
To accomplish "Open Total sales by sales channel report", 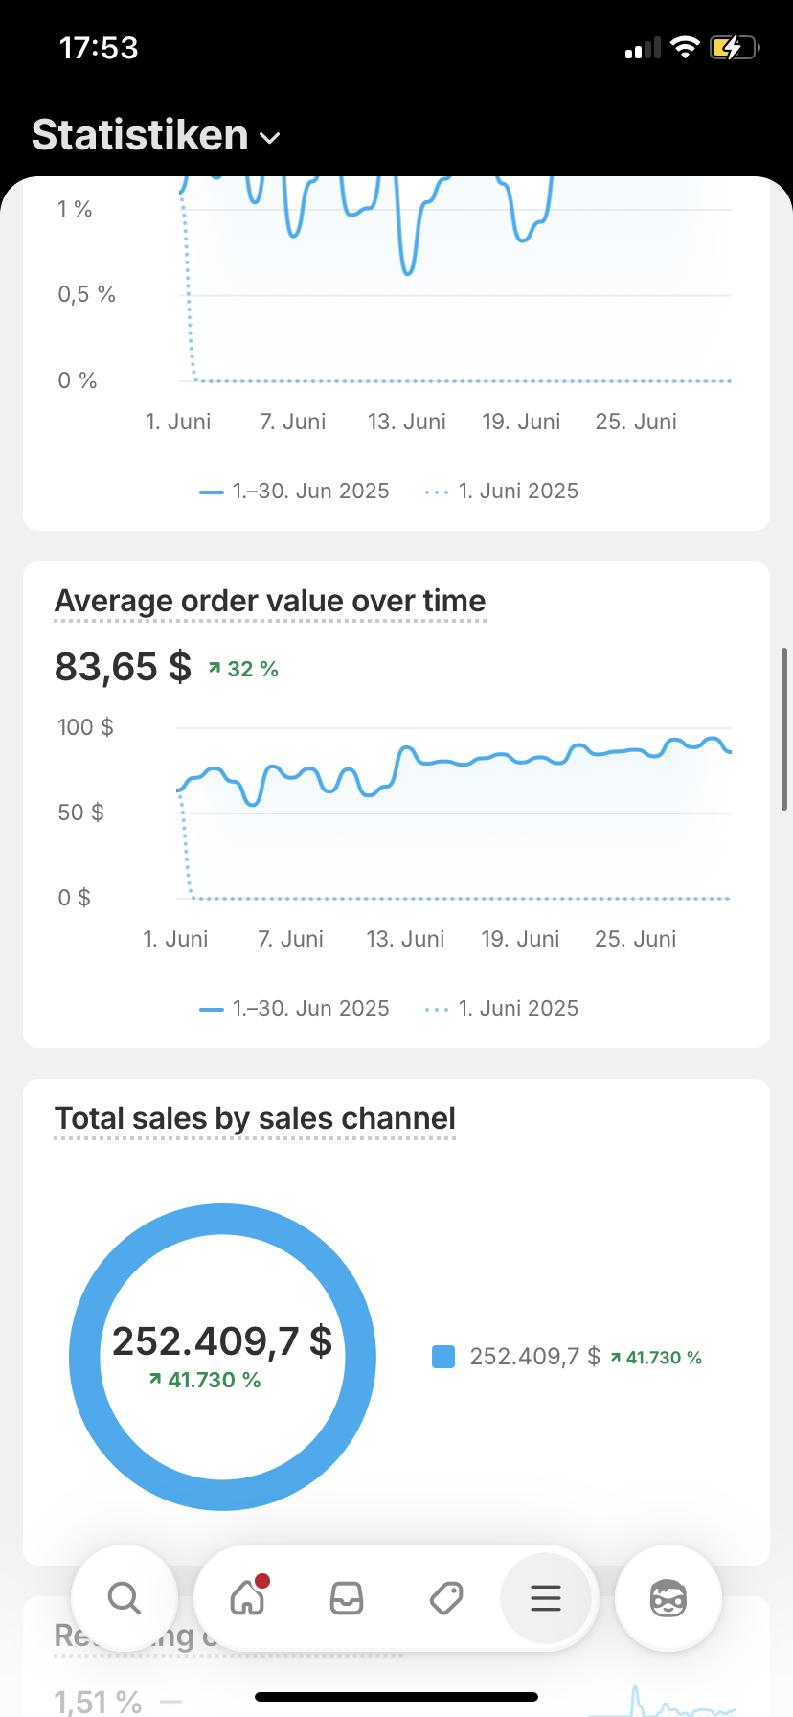I will [255, 1118].
